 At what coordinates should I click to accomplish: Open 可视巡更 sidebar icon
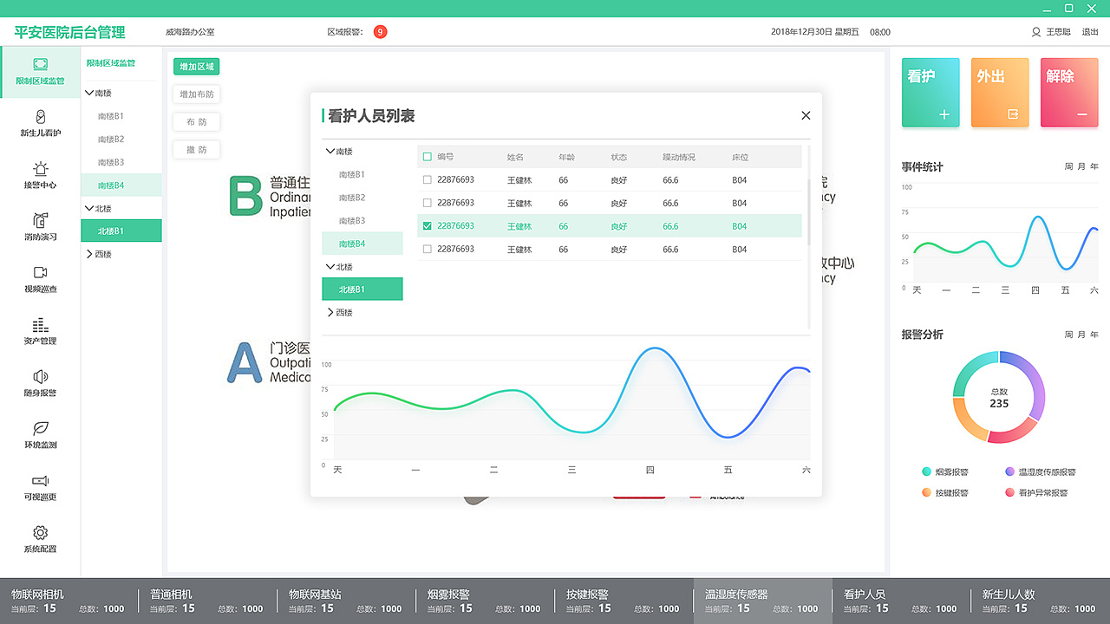[x=40, y=481]
